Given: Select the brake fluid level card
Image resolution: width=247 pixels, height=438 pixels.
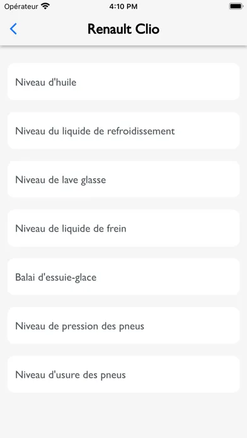Looking at the screenshot, I should tap(123, 228).
